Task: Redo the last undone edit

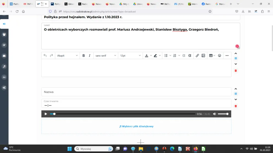Action: 51,55
